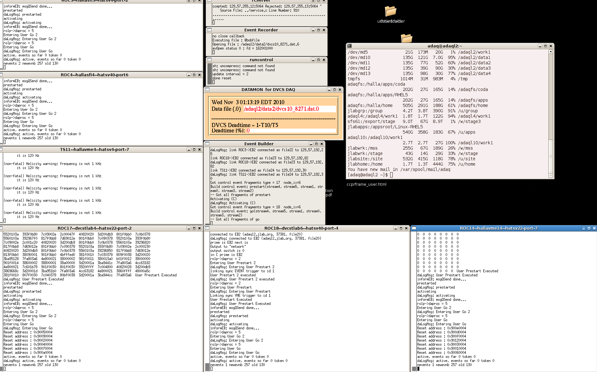Focus the Event Builder title bar

point(259,144)
